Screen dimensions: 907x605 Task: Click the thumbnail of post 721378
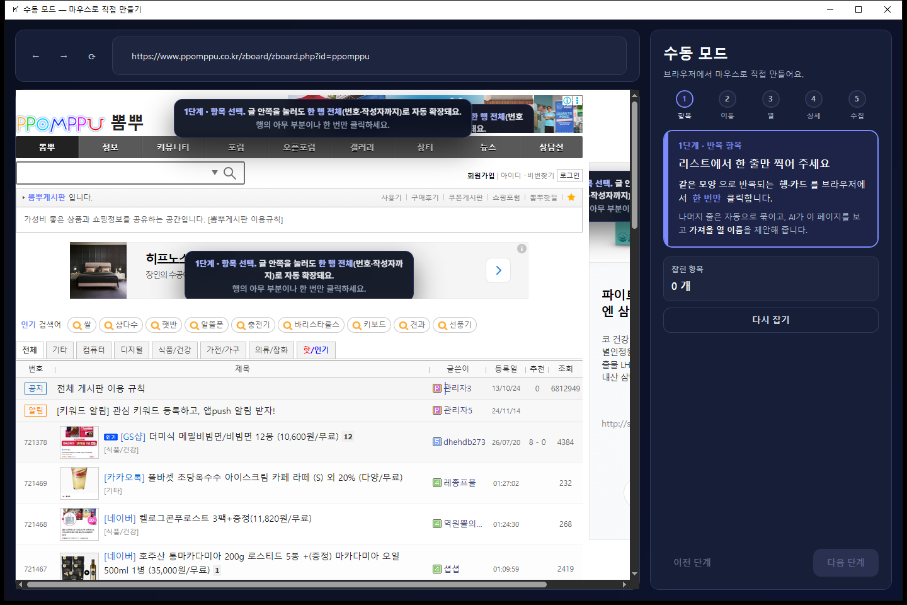point(79,442)
